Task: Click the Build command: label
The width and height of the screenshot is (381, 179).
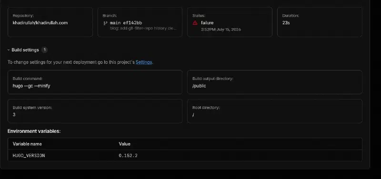Action: (x=28, y=79)
